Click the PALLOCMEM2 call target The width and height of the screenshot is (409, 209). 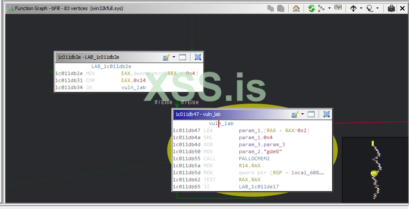point(254,159)
